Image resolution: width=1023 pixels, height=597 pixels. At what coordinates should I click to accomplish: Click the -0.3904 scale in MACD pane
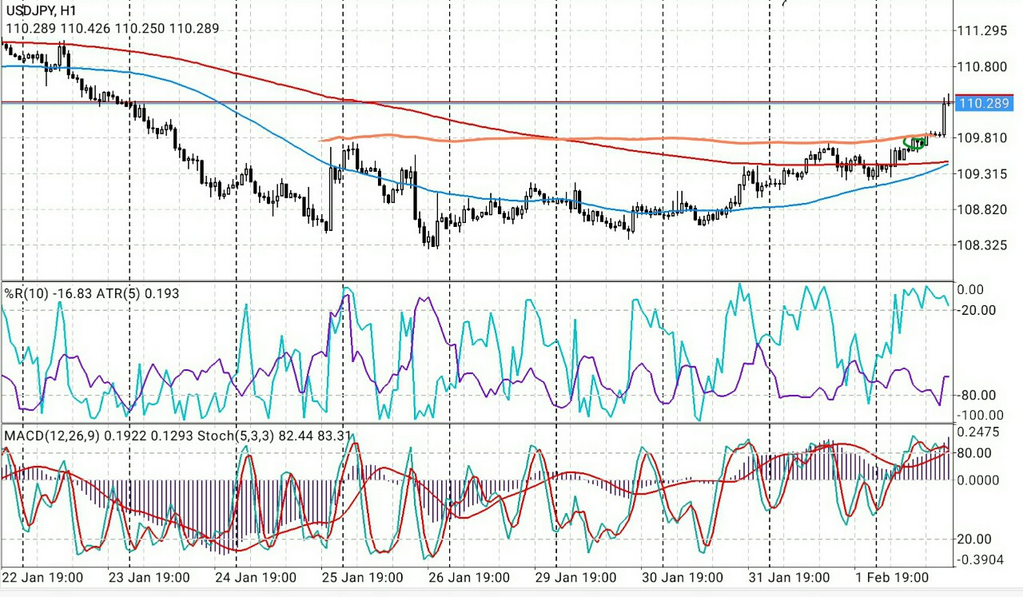[980, 559]
